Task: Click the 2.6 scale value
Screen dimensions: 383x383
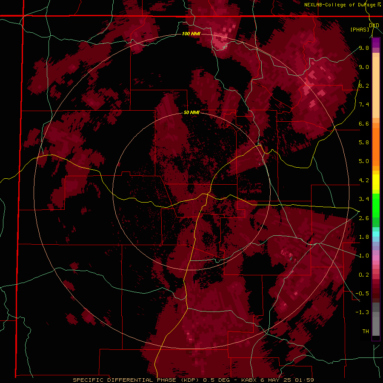Action: [364, 218]
